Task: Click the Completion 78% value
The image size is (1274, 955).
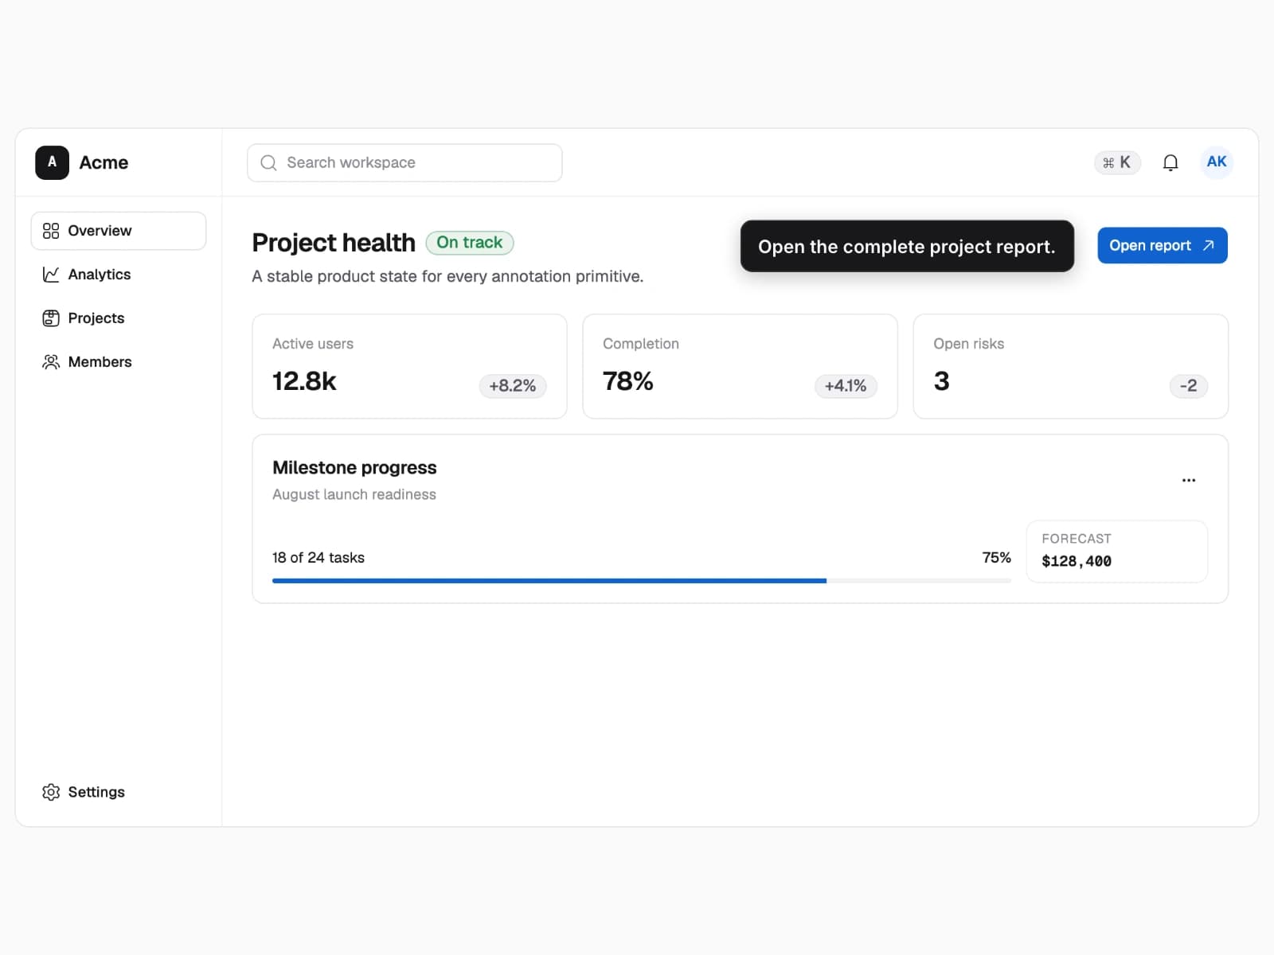Action: click(x=628, y=381)
